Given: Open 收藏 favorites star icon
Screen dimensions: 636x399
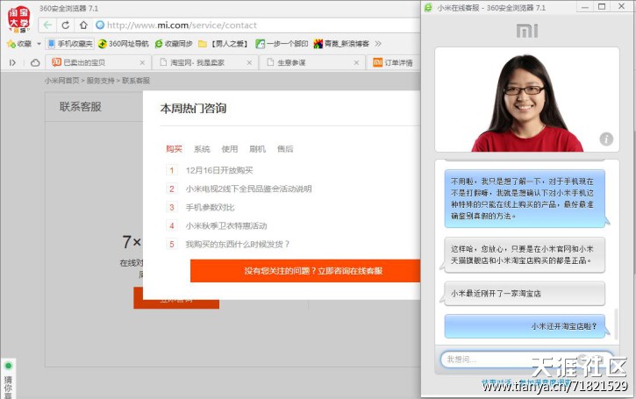Looking at the screenshot, I should [x=11, y=44].
